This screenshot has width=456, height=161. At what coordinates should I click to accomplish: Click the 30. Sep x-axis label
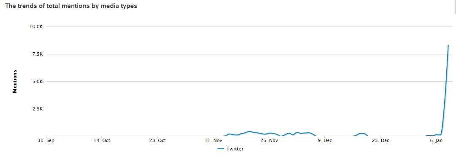(x=46, y=141)
